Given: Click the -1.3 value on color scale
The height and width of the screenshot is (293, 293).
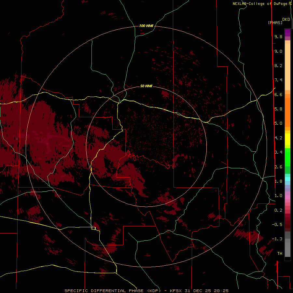Looking at the screenshot, I should 277,239.
